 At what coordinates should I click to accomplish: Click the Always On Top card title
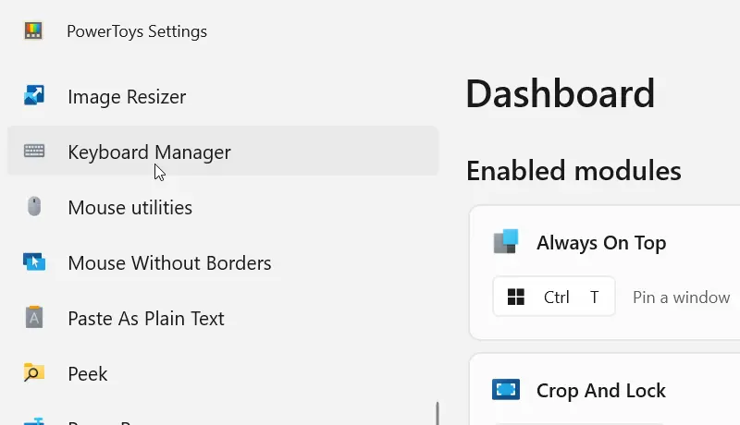601,243
